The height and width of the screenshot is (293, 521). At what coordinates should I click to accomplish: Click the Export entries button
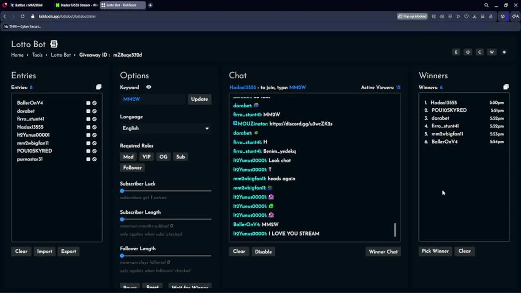(68, 251)
